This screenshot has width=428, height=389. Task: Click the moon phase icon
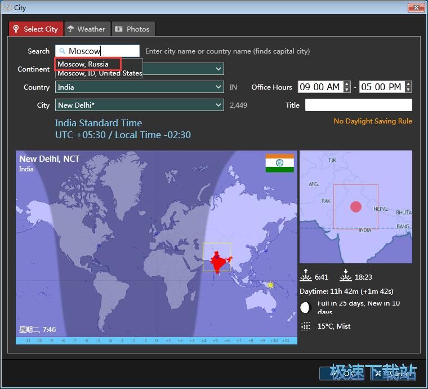tap(305, 308)
